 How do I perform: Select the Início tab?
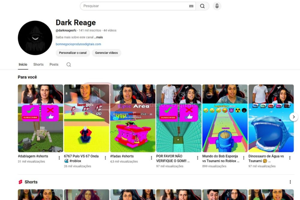point(23,64)
